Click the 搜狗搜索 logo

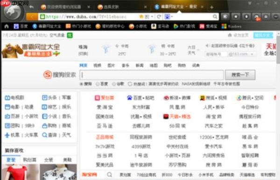tap(60, 74)
